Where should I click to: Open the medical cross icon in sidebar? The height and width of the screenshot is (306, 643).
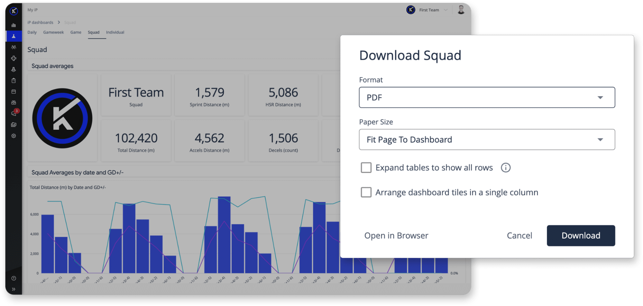(14, 58)
